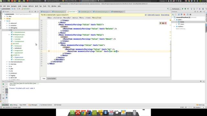The width and height of the screenshot is (207, 116).
Task: Select the logging folder
Action: [13, 75]
